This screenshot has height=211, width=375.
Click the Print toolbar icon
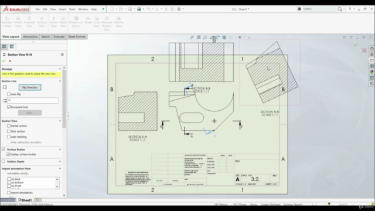point(139,9)
